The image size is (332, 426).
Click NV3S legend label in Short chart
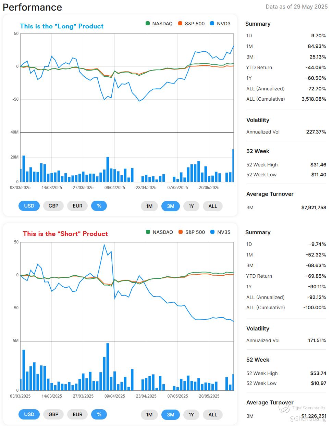(x=224, y=232)
